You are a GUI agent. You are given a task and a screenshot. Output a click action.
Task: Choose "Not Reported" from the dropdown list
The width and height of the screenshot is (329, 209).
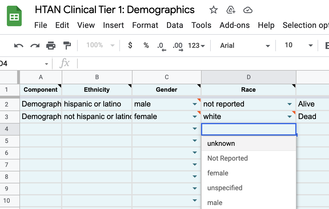tap(227, 158)
